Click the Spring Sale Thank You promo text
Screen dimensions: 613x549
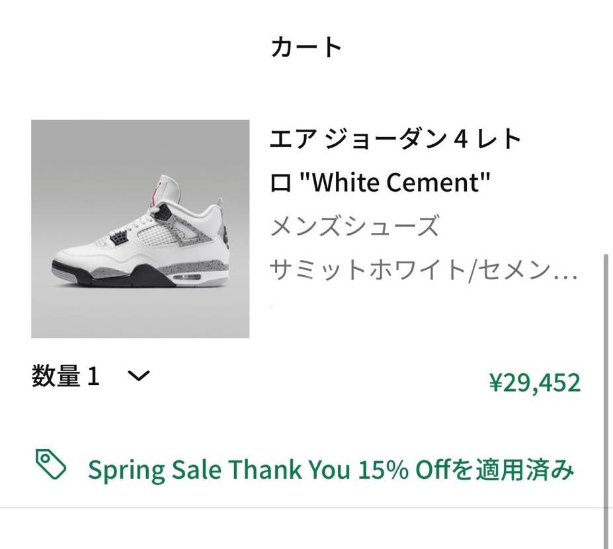[x=219, y=470]
